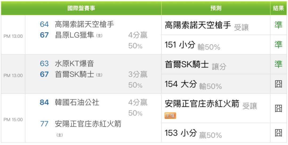
Task: Click the orange 主推 badge
Action: pyautogui.click(x=170, y=116)
